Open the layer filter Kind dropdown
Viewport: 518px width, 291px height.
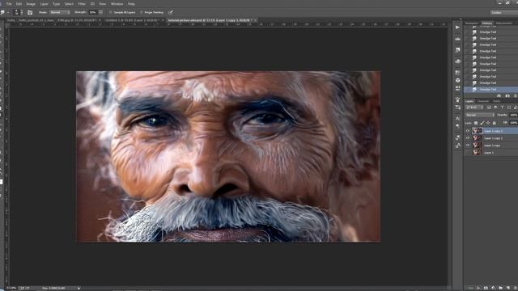click(x=474, y=108)
